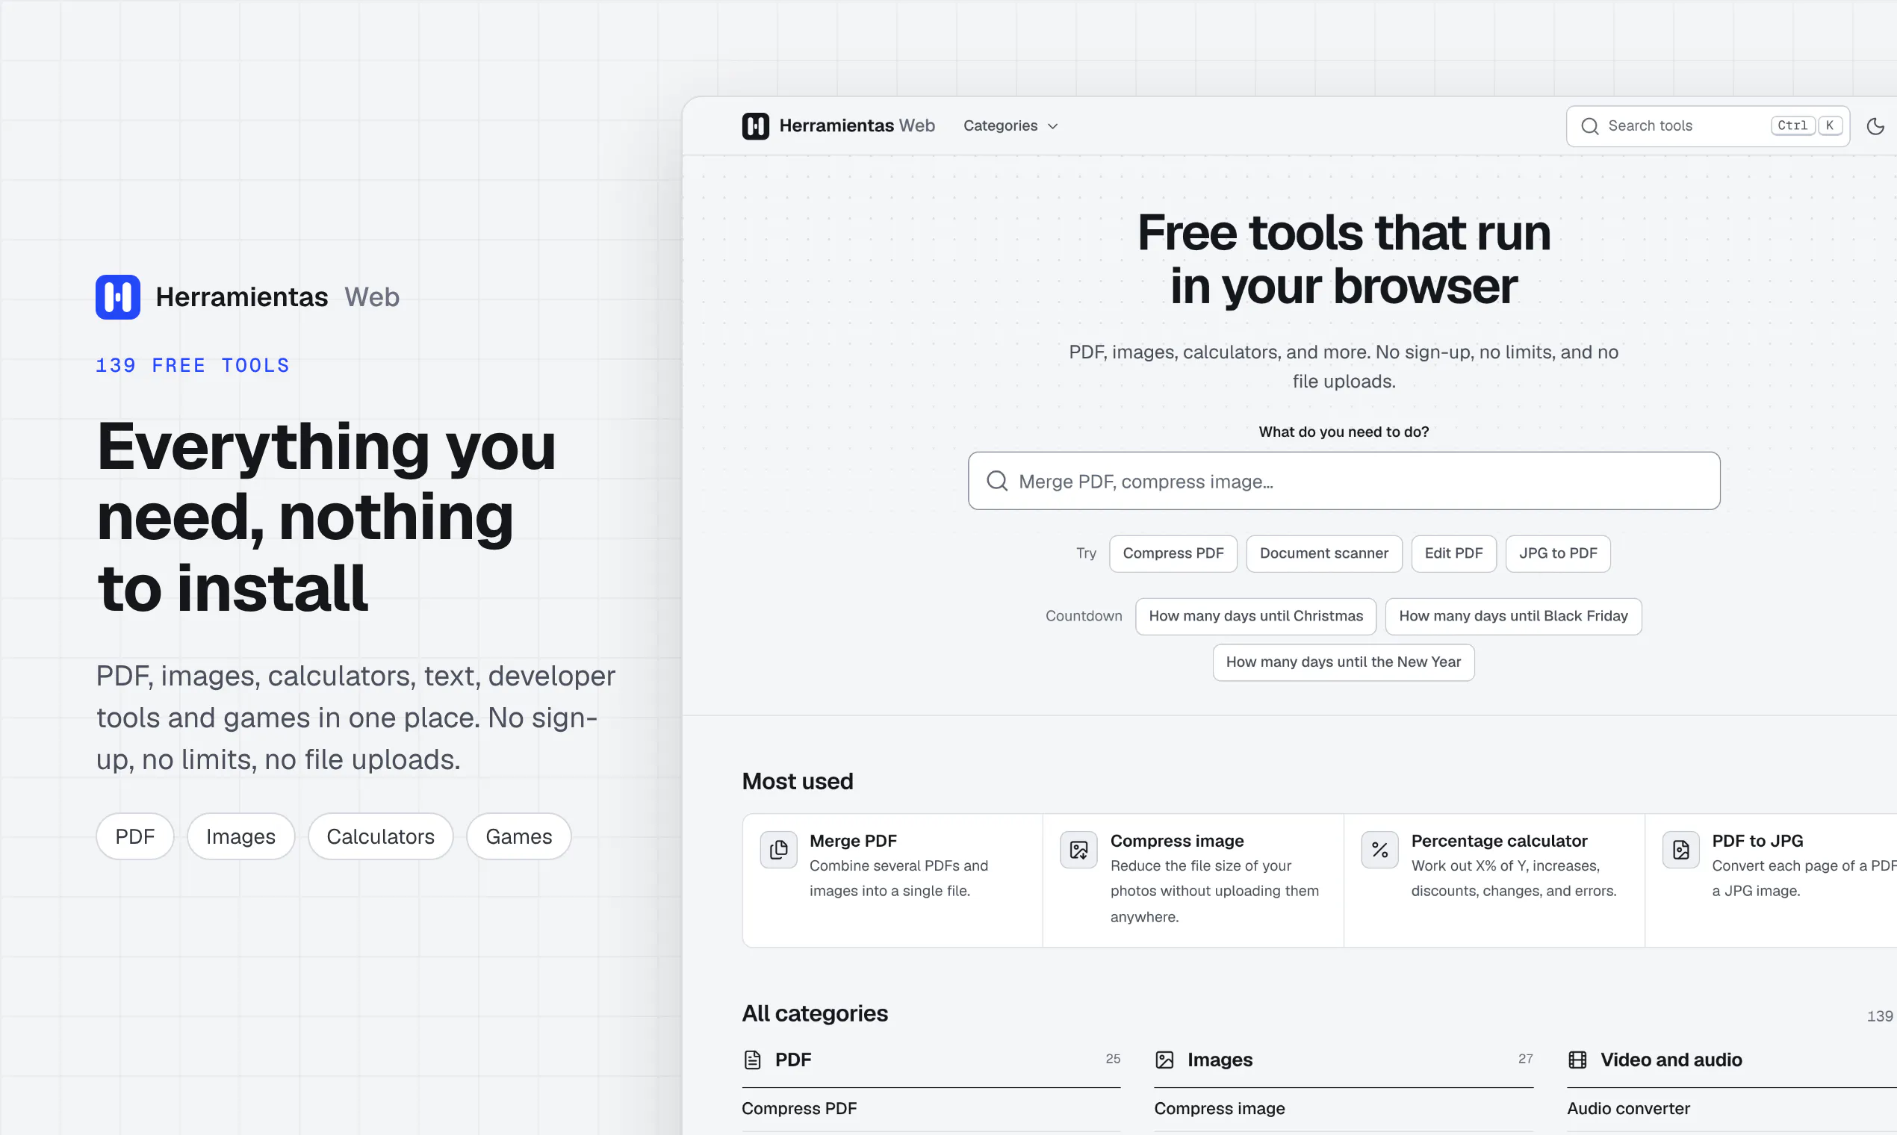Open the Percentage calculator tool card

(1494, 880)
